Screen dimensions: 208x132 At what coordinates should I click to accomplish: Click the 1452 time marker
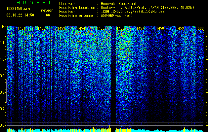[42, 28]
